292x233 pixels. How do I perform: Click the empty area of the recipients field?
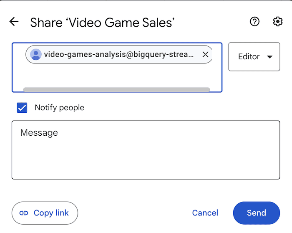[117, 75]
